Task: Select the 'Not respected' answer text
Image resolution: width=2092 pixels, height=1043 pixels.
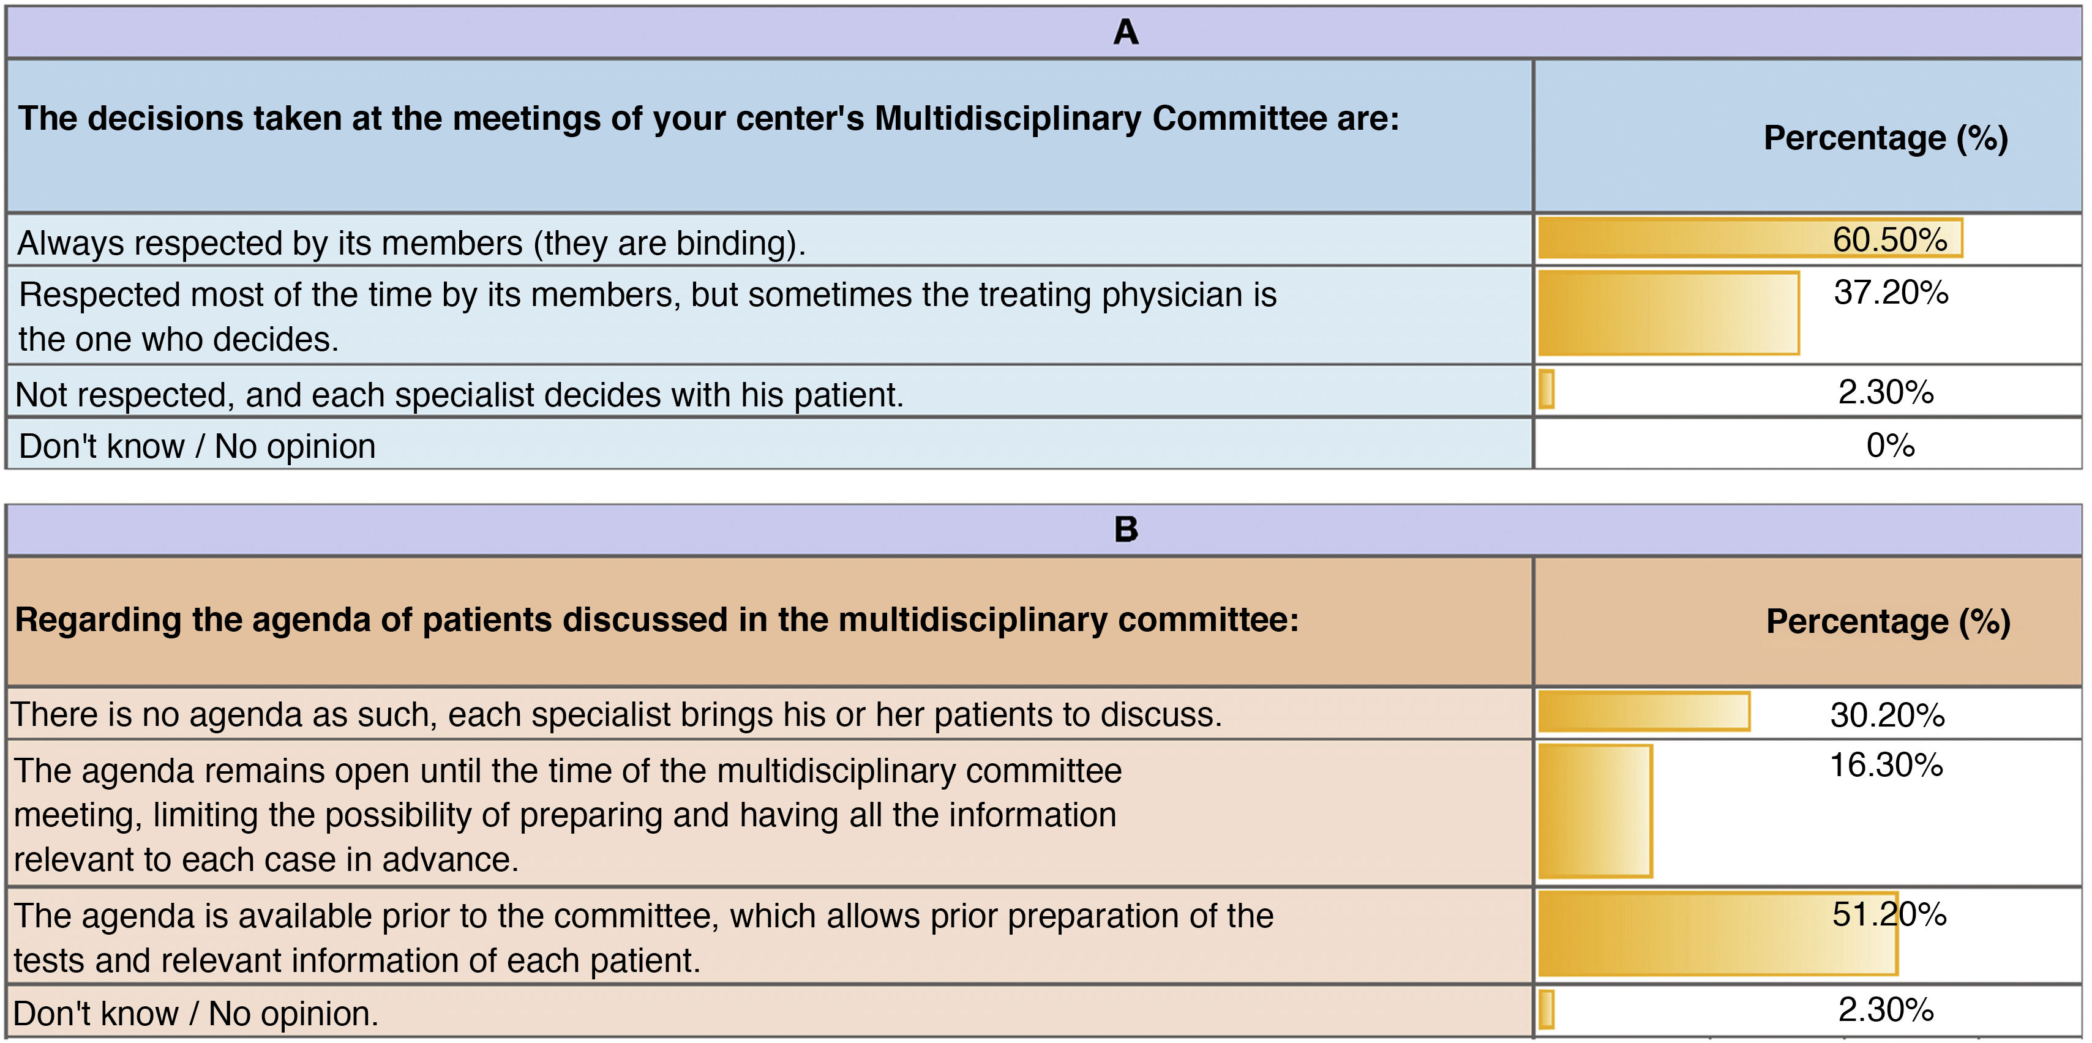Action: click(459, 394)
